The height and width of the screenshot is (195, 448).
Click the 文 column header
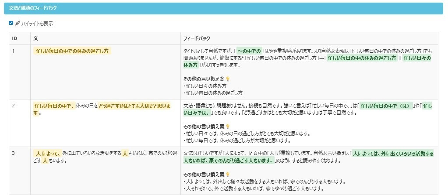pos(36,38)
